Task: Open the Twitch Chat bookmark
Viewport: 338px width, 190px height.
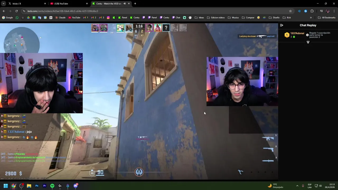Action: pos(176,18)
